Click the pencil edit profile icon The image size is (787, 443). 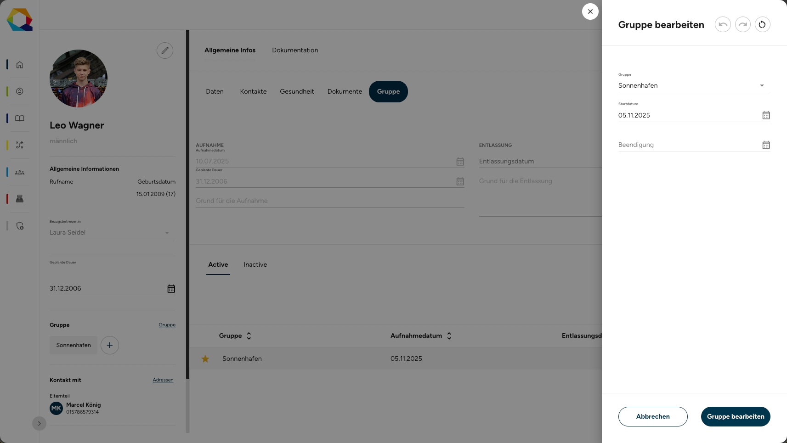click(165, 50)
